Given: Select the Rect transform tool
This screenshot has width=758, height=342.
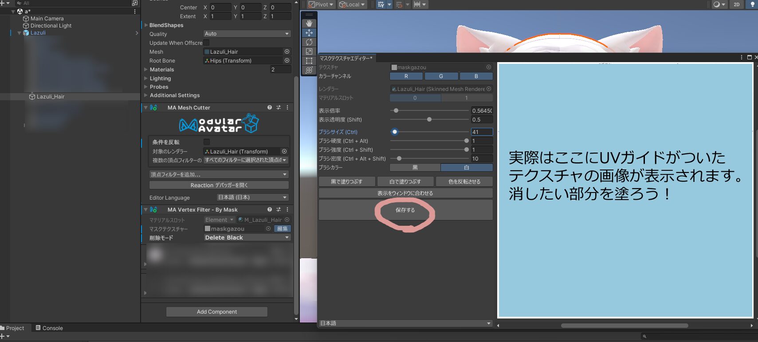Looking at the screenshot, I should [309, 61].
